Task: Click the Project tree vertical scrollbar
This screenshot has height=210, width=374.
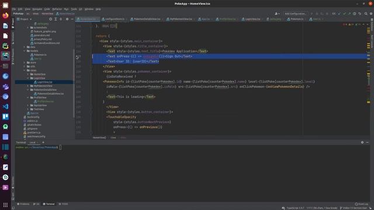Action: 74,83
